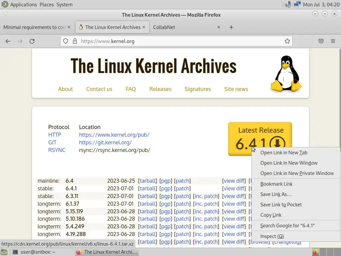Click the forward navigation arrow

point(20,41)
